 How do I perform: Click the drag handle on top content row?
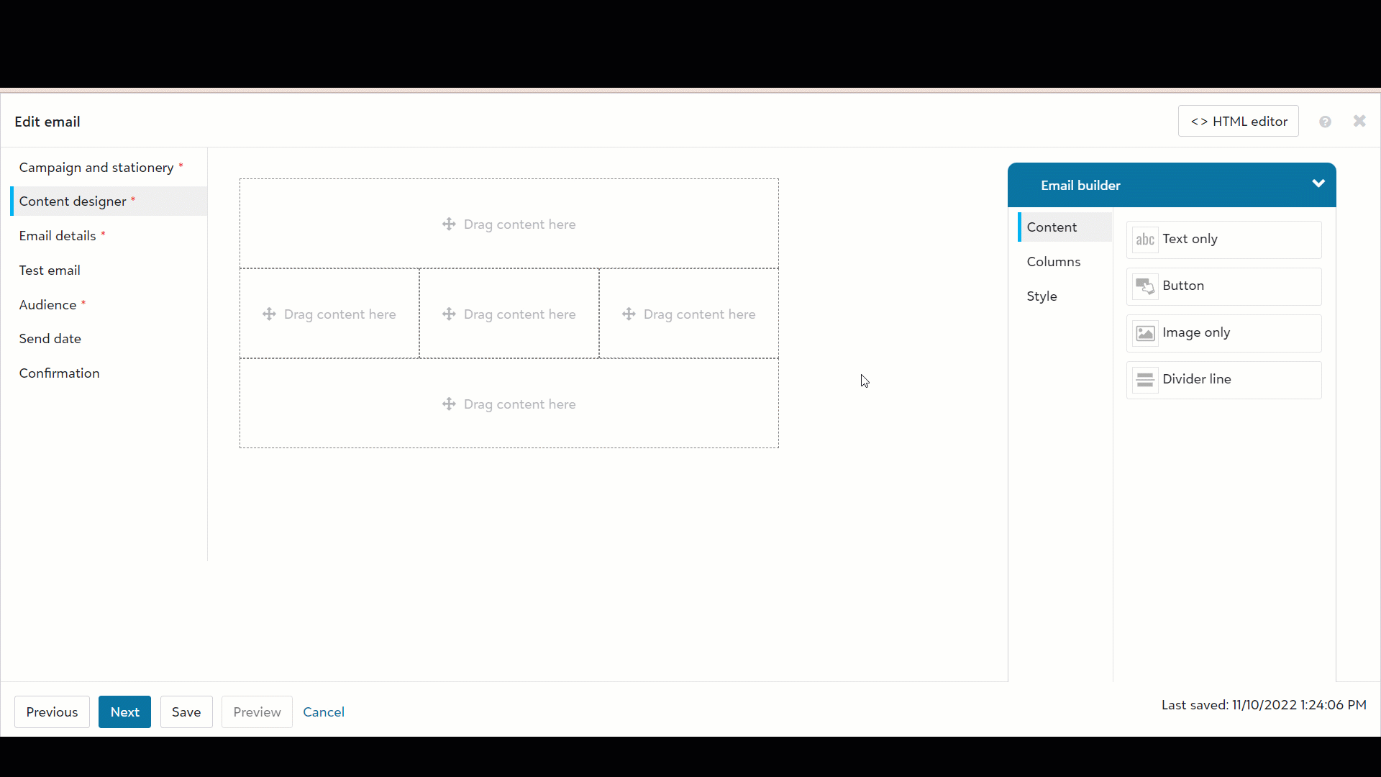tap(450, 223)
